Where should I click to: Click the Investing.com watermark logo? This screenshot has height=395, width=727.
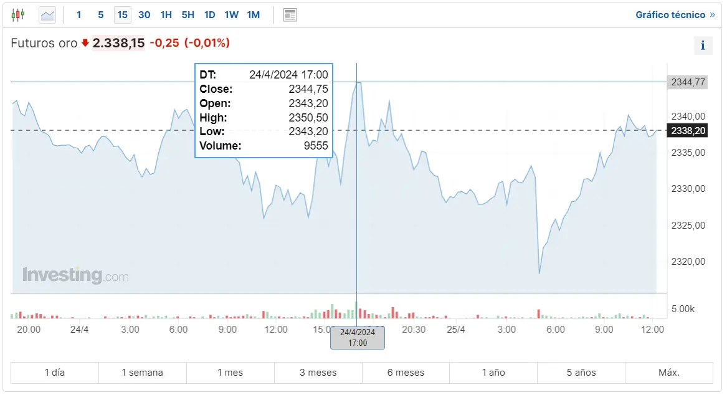pyautogui.click(x=75, y=275)
